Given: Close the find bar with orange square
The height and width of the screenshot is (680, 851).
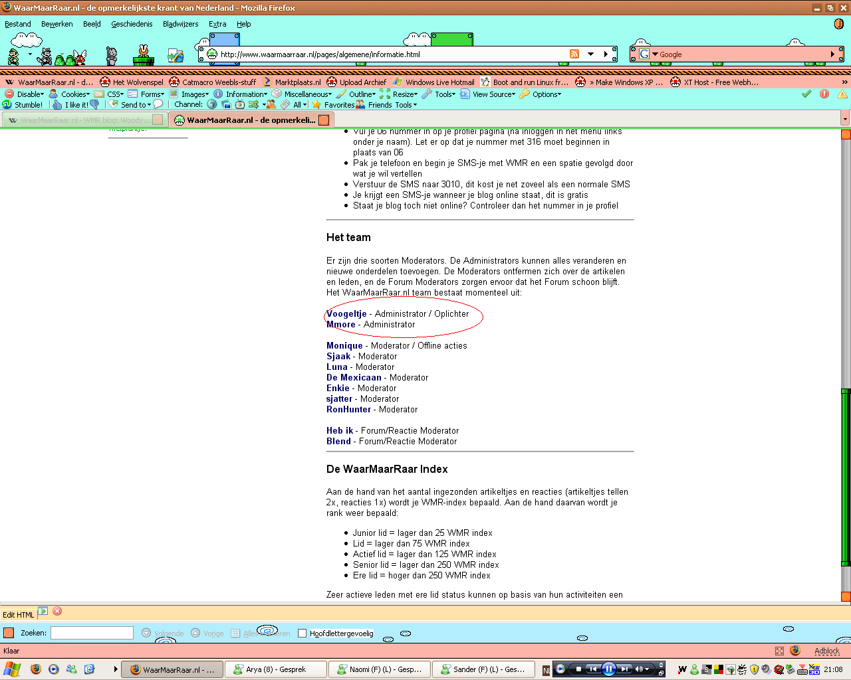Looking at the screenshot, I should (x=9, y=633).
